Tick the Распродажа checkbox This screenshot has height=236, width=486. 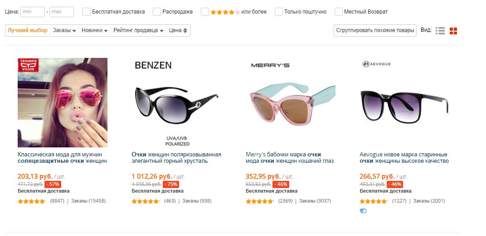(157, 12)
